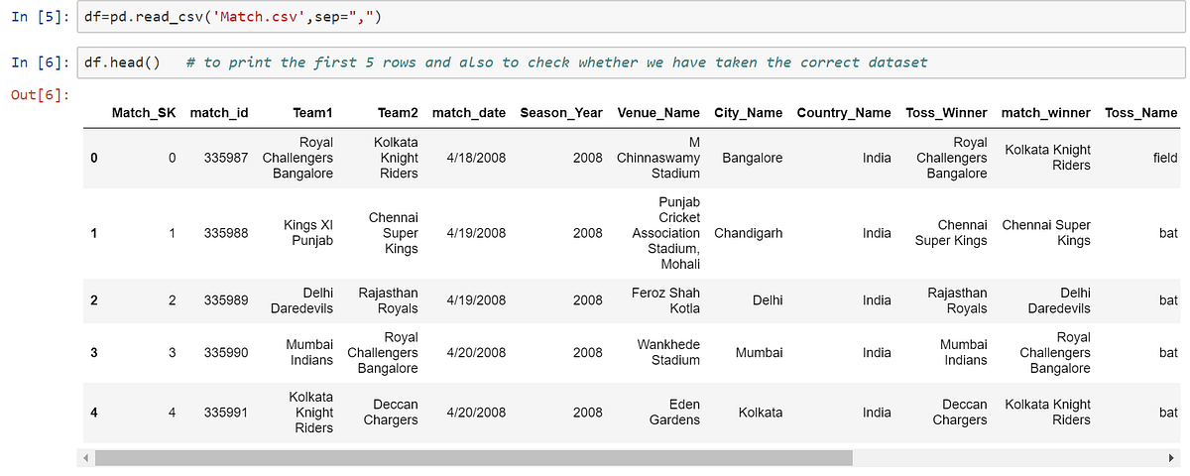Click match_date cell 4/18/2008
The image size is (1190, 476).
(x=477, y=158)
